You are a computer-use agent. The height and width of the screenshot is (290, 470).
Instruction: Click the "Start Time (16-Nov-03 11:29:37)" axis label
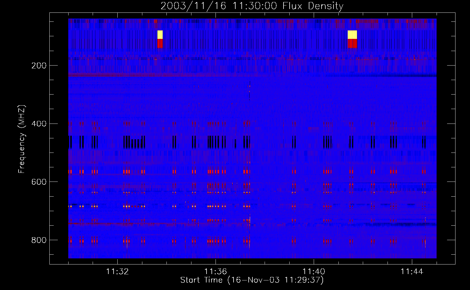pyautogui.click(x=252, y=280)
